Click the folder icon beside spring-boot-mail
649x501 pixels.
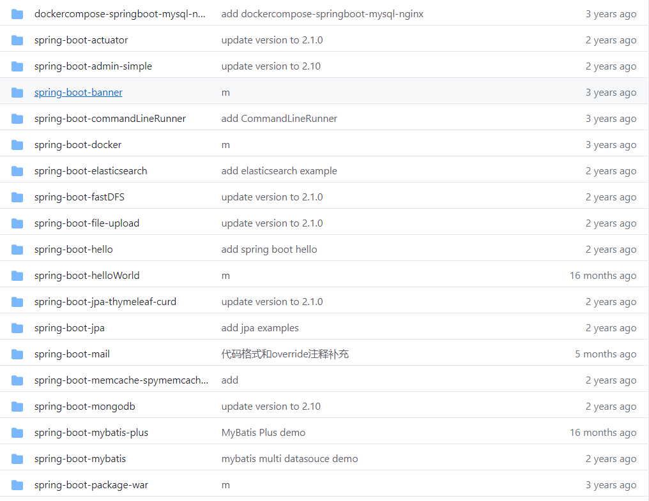(x=17, y=354)
